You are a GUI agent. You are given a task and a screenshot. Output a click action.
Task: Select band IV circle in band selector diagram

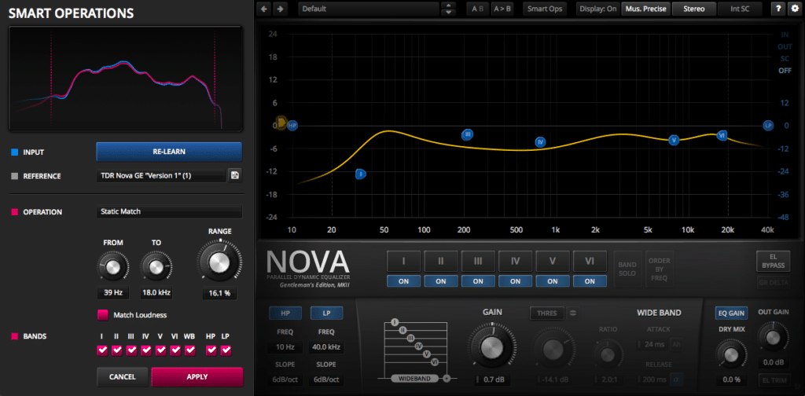pyautogui.click(x=418, y=346)
